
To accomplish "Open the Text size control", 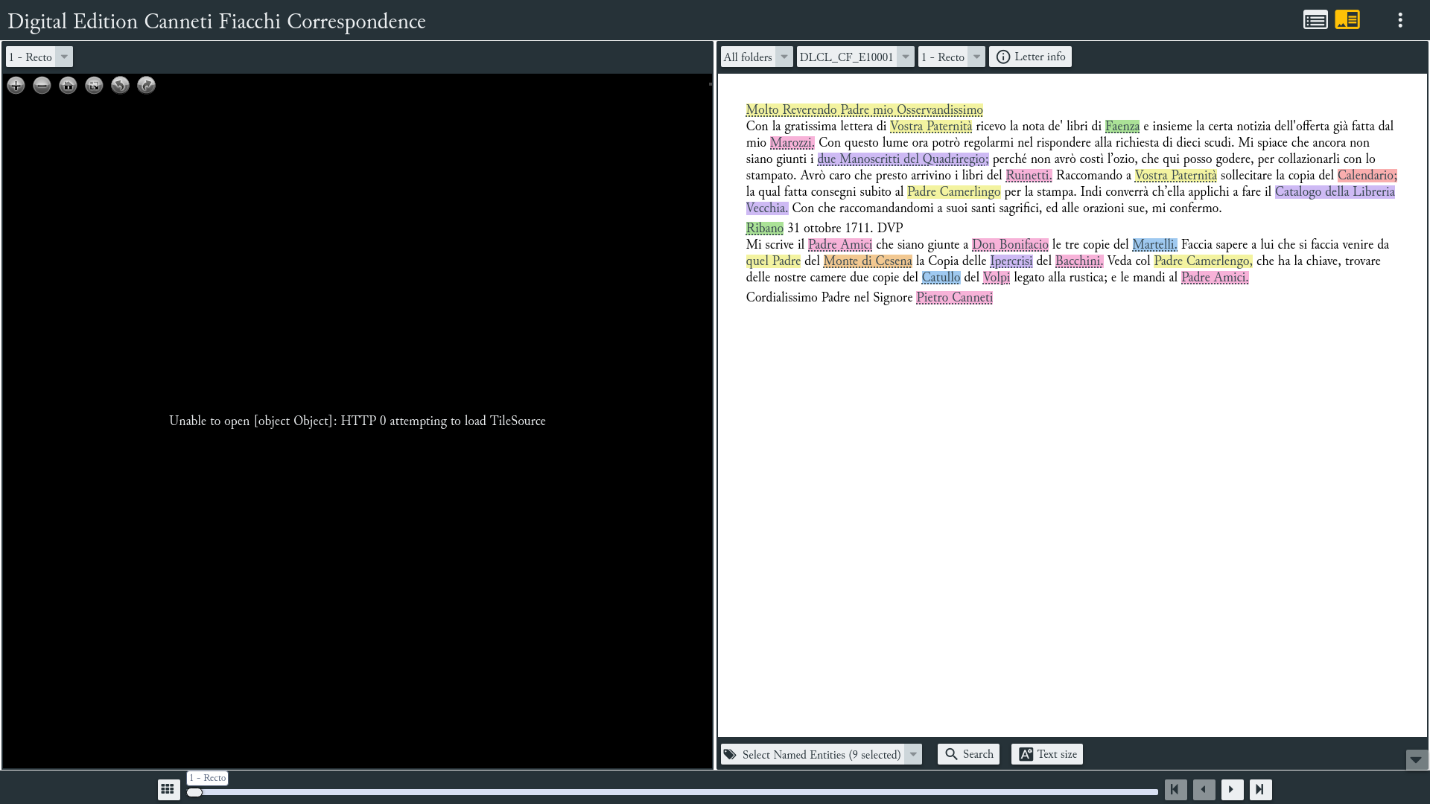I will tap(1047, 754).
